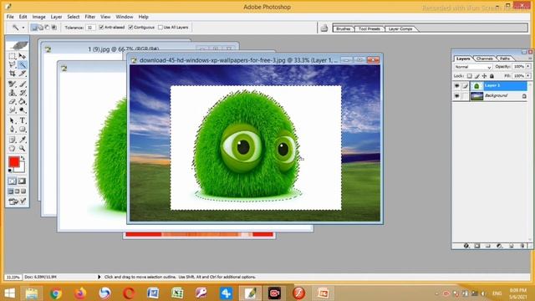Open the Fill slider arrow
Viewport: 535px width, 301px height.
(x=528, y=75)
